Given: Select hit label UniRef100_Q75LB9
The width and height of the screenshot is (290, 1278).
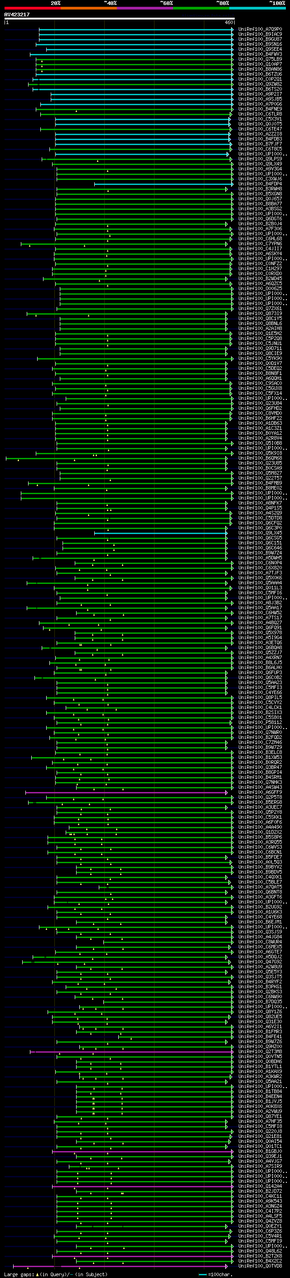Looking at the screenshot, I should click(x=260, y=59).
